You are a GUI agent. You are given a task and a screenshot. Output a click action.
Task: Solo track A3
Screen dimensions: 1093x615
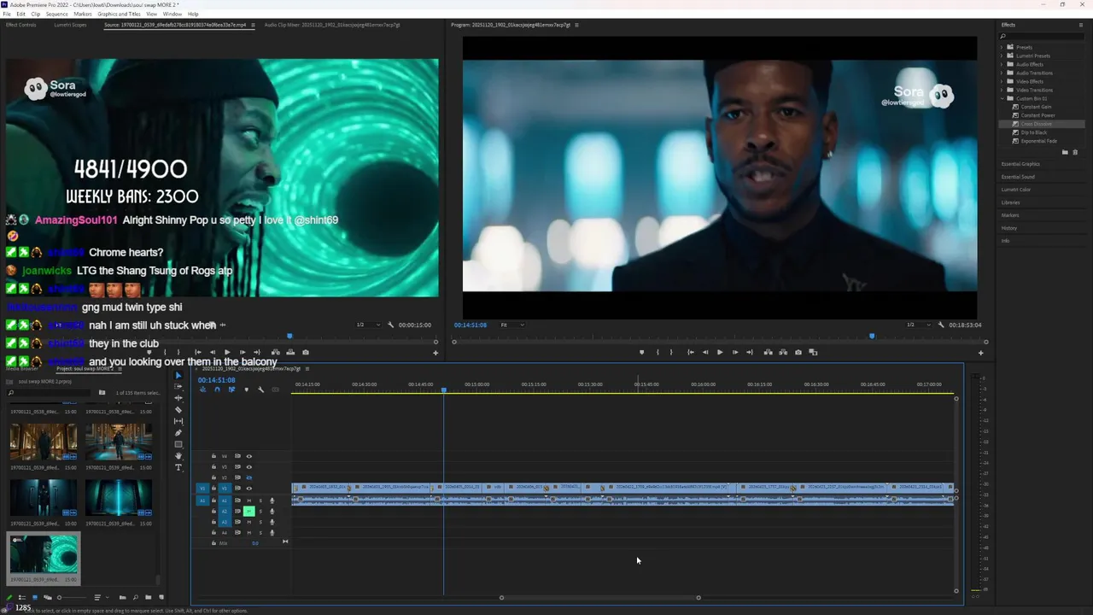click(260, 522)
